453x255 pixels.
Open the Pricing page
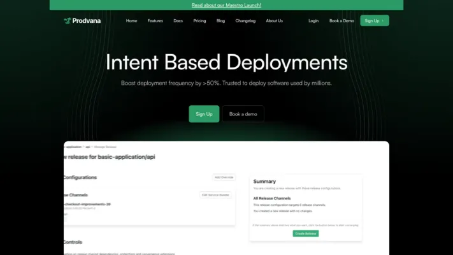pyautogui.click(x=199, y=20)
